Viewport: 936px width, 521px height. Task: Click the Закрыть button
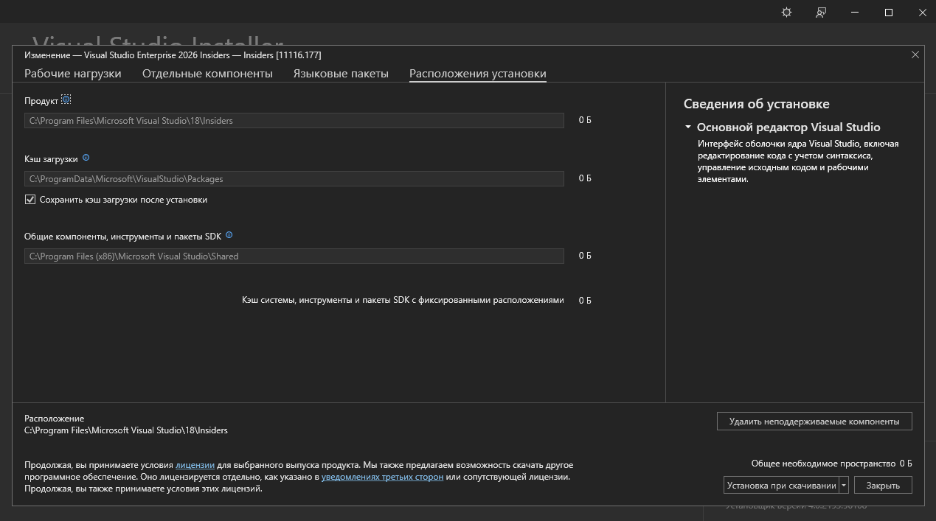[882, 486]
